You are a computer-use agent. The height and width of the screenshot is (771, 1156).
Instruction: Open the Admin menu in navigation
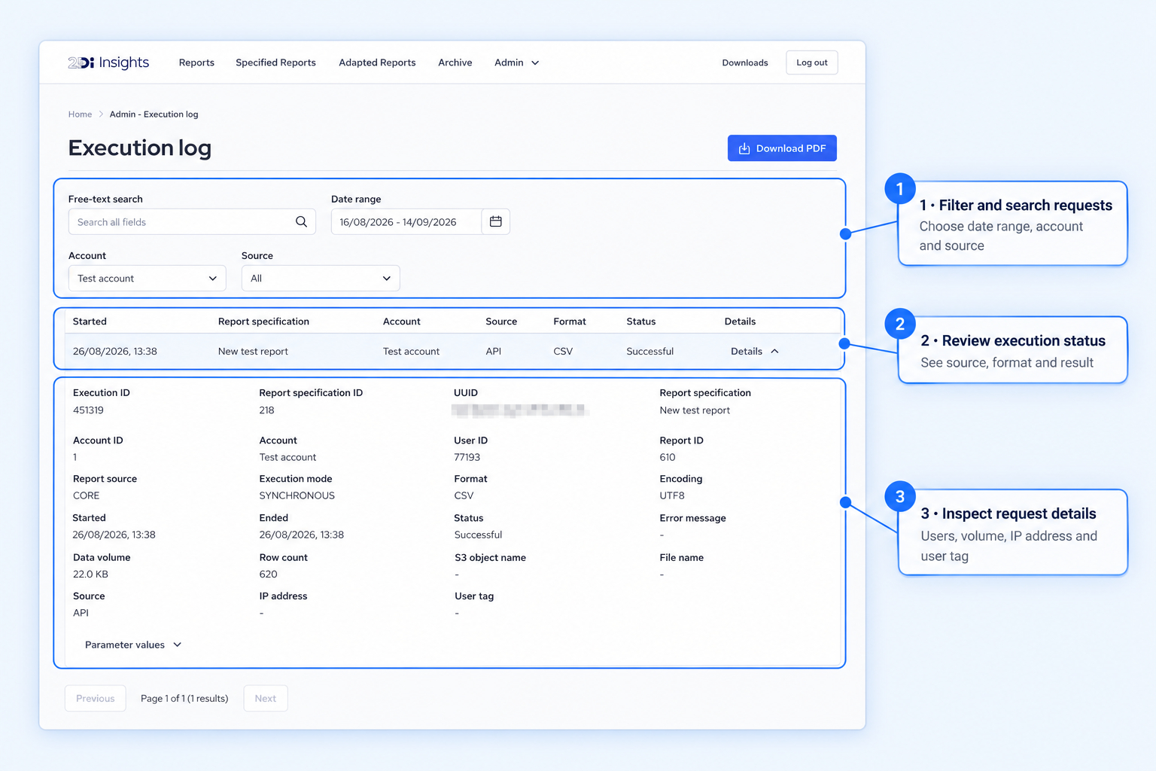coord(516,62)
